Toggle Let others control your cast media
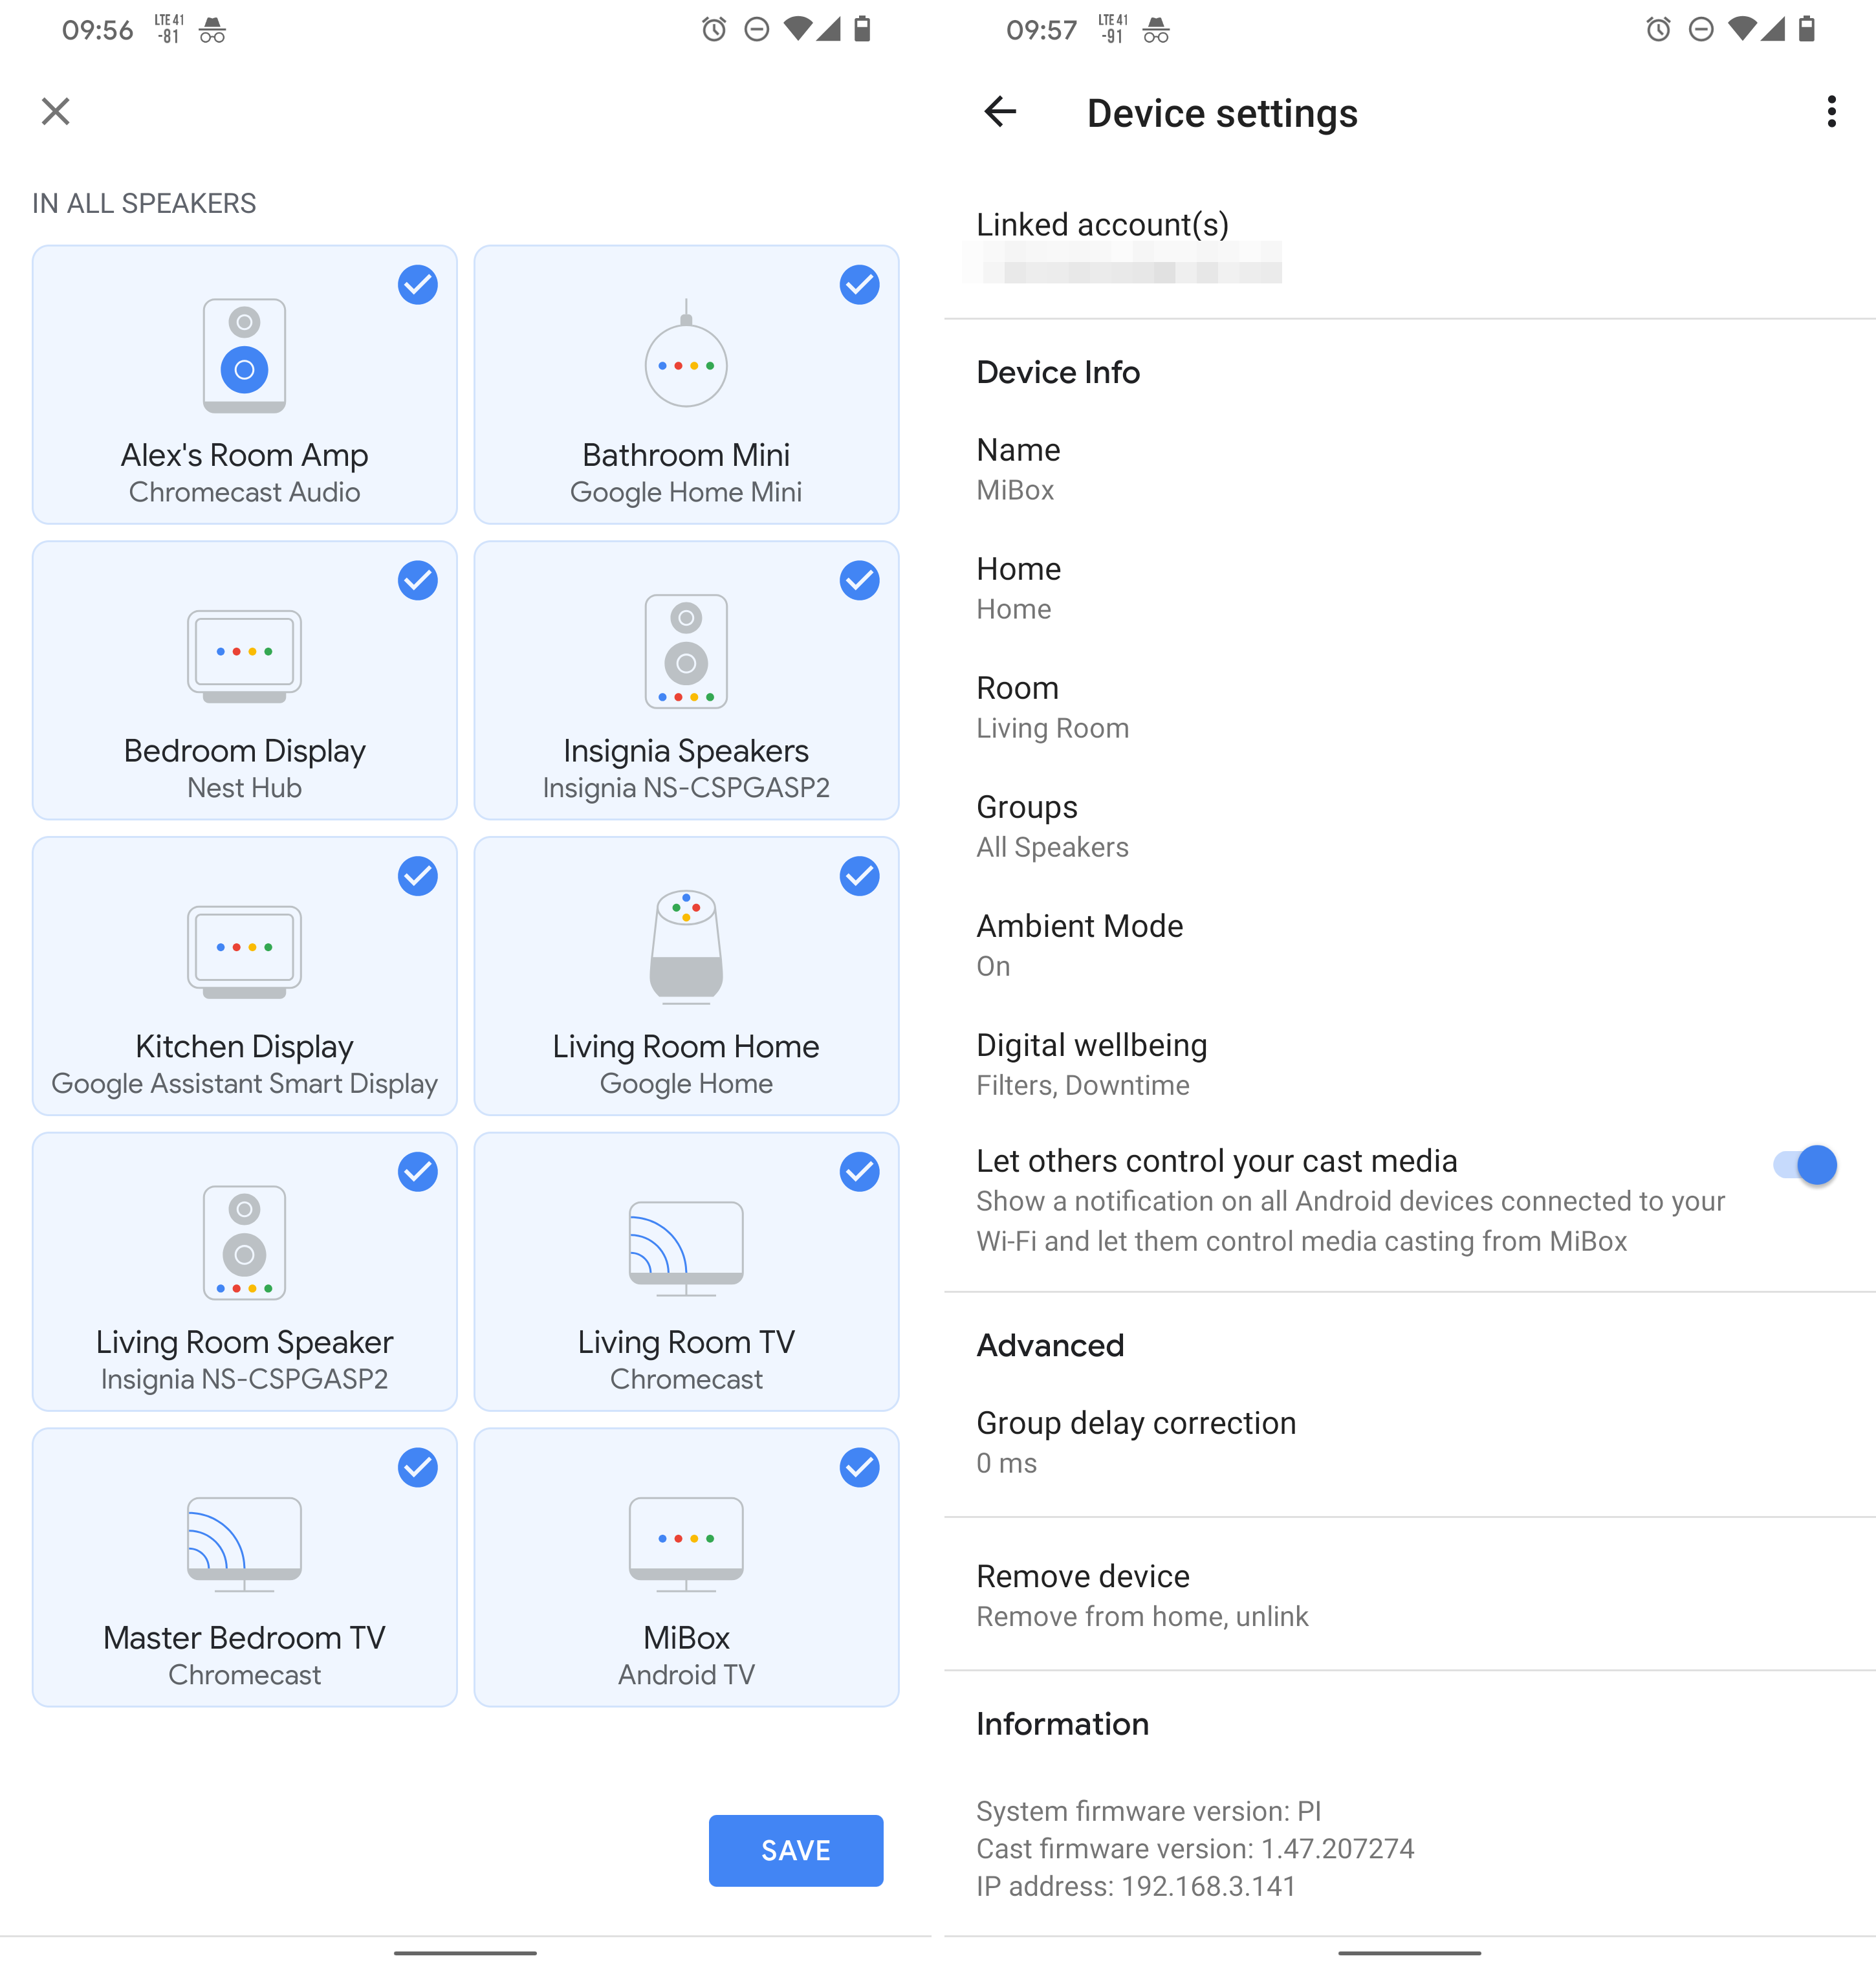Image resolution: width=1876 pixels, height=1967 pixels. tap(1805, 1165)
